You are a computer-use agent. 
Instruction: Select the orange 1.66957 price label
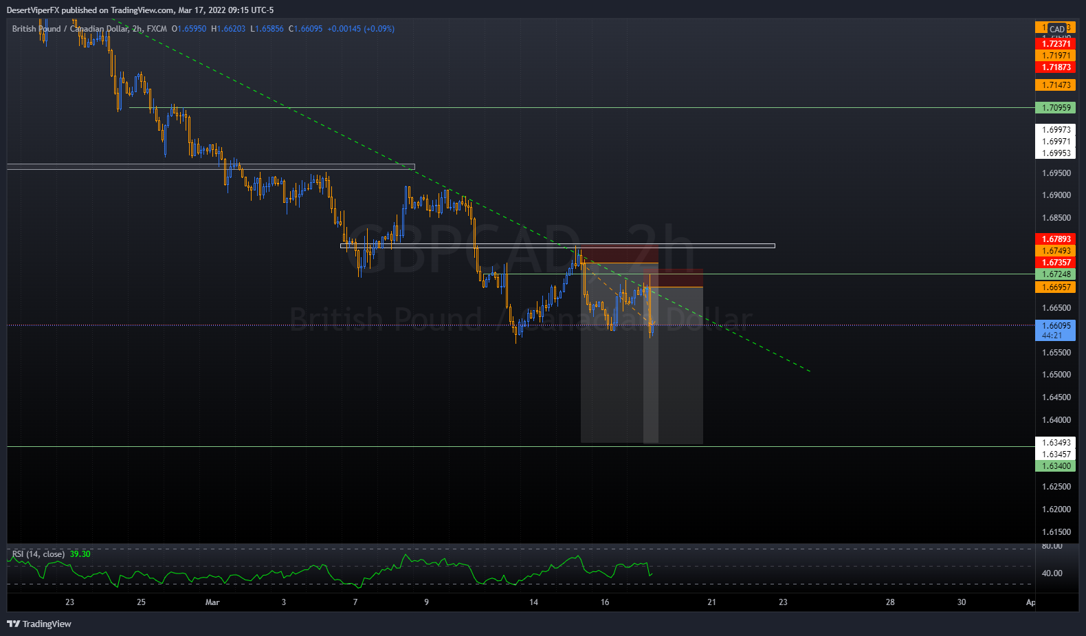[1055, 287]
